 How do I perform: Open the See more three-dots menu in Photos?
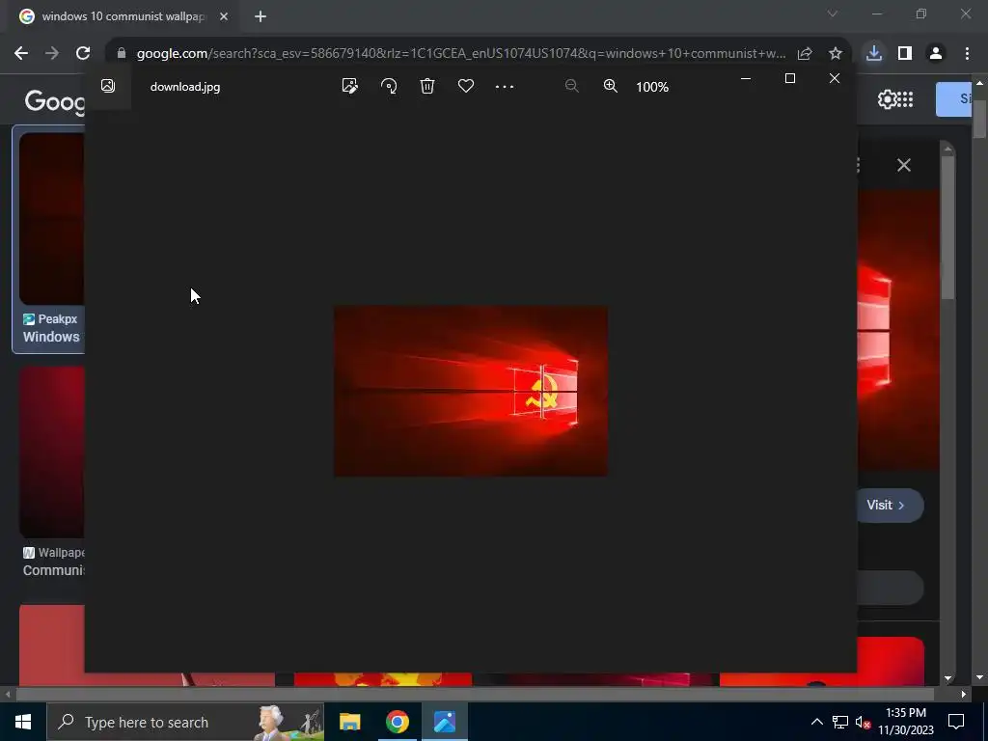[x=505, y=87]
